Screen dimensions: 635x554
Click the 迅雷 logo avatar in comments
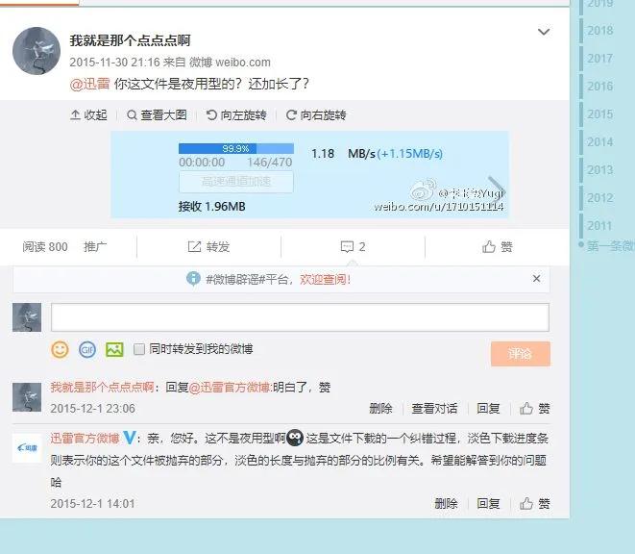pos(27,448)
